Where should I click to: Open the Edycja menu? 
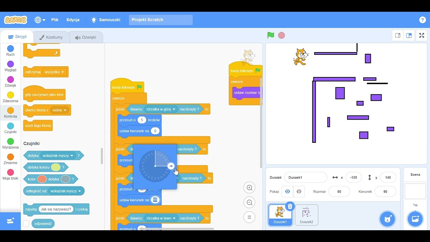73,20
